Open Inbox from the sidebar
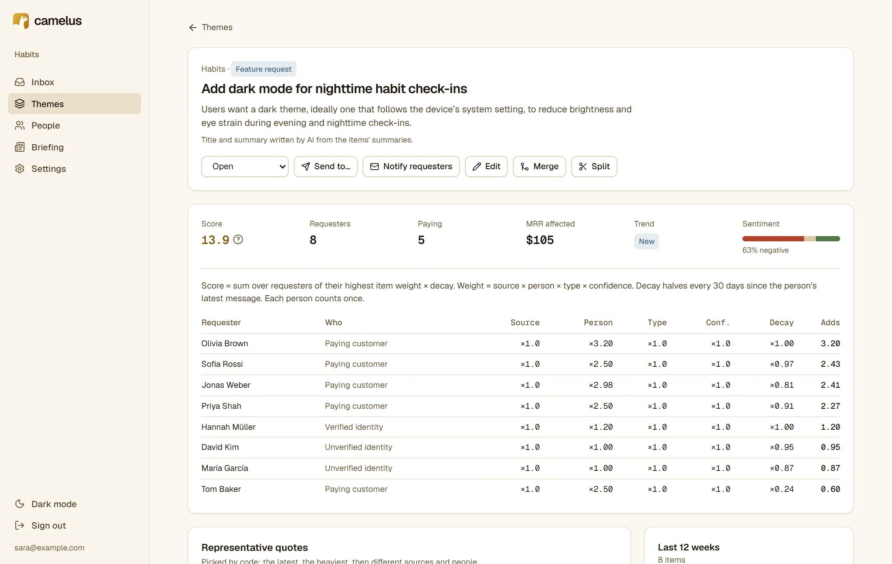 click(74, 82)
